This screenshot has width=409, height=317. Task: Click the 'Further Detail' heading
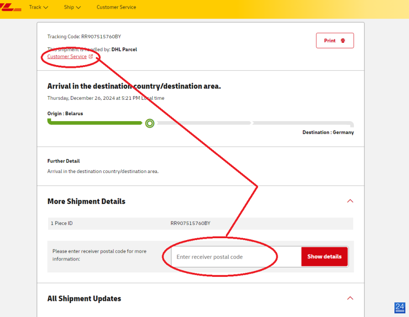pos(63,161)
